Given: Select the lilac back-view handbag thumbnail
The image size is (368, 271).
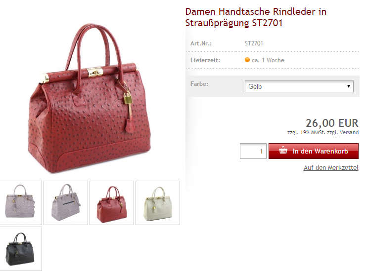Looking at the screenshot, I should (66, 202).
